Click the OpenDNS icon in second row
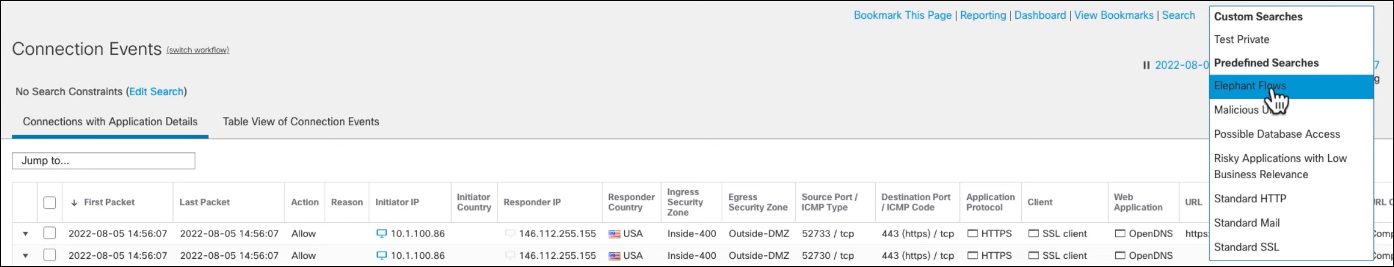This screenshot has height=267, width=1394. pyautogui.click(x=1120, y=255)
